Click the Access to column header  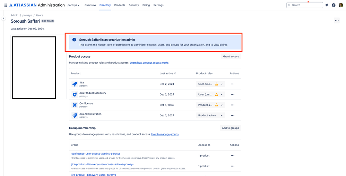pyautogui.click(x=204, y=145)
